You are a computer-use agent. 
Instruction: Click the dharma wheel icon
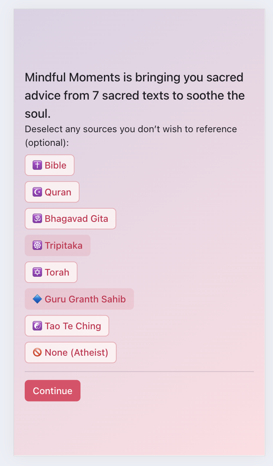coord(38,245)
